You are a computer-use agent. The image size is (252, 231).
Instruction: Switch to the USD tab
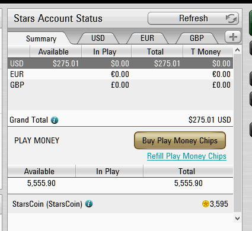point(98,38)
